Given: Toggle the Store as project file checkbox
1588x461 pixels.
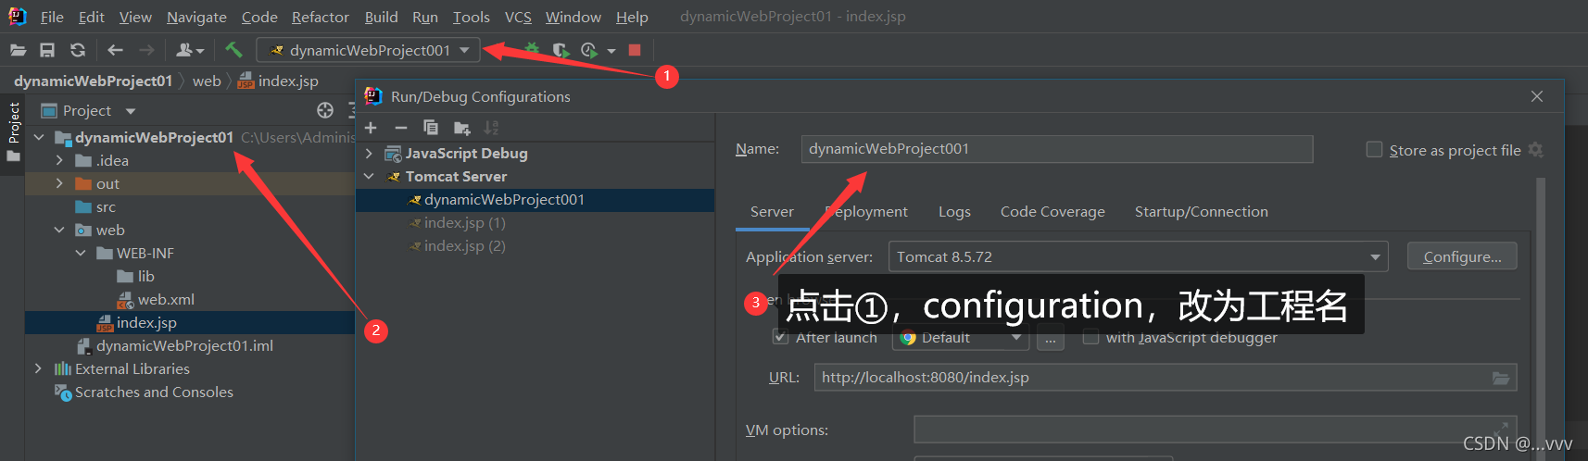Looking at the screenshot, I should [1375, 149].
